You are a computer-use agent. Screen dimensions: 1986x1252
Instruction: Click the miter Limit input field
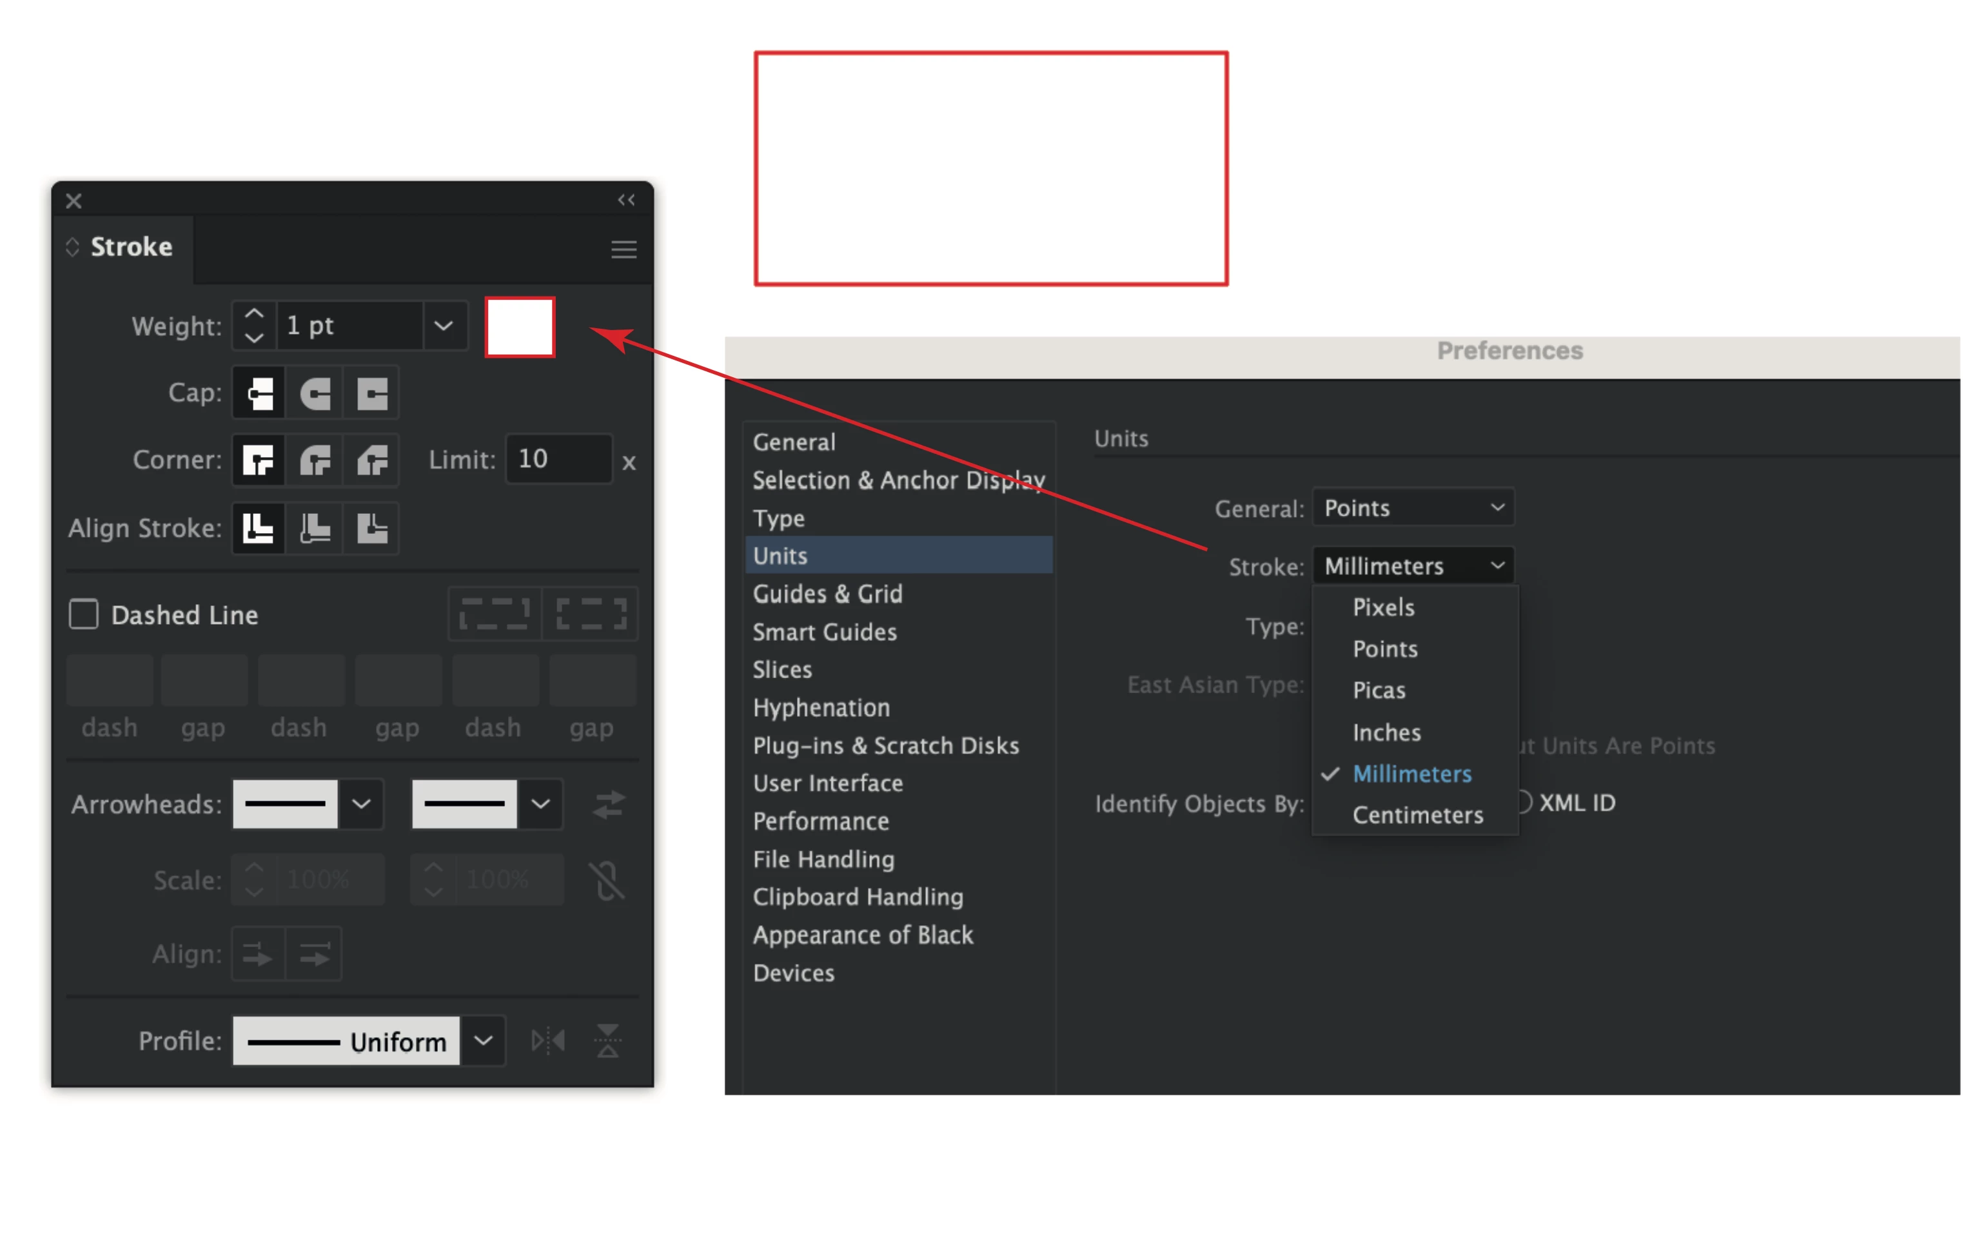click(x=558, y=460)
